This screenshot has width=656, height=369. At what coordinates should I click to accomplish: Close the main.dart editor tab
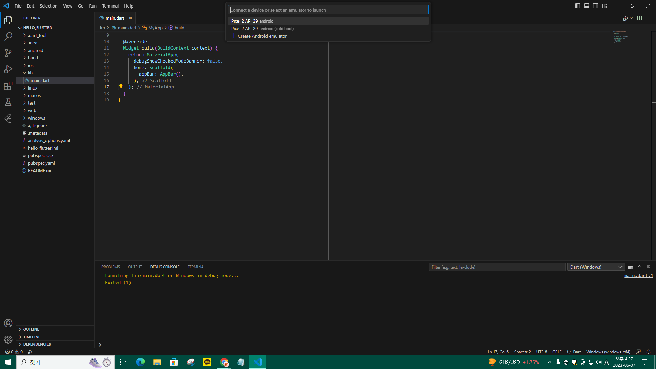(x=131, y=18)
